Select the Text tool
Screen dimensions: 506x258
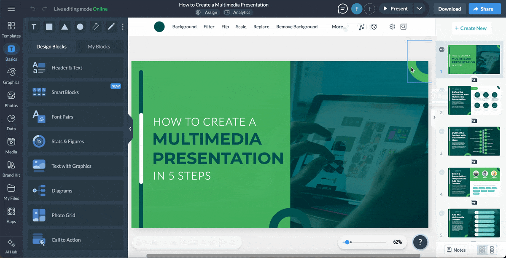(x=34, y=27)
